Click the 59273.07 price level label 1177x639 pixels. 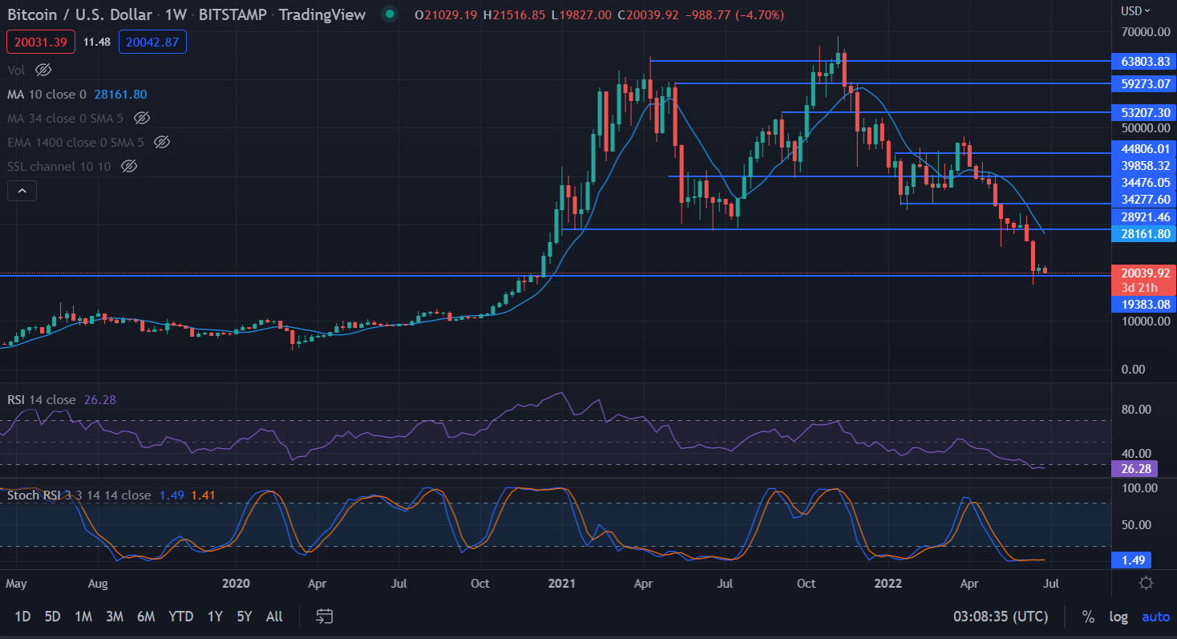[x=1144, y=83]
